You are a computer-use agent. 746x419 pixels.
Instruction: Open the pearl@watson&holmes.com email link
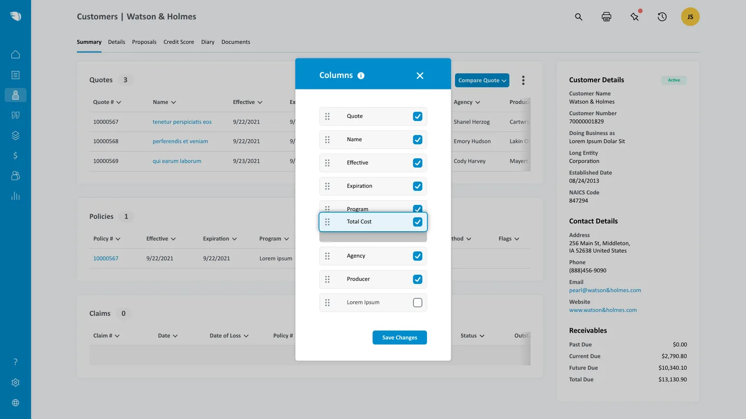[x=605, y=290]
